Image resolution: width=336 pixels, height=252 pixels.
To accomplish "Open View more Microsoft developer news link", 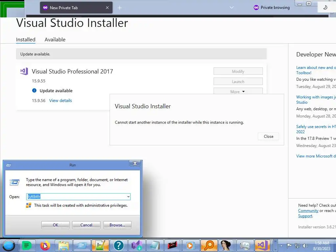I will click(x=316, y=156).
